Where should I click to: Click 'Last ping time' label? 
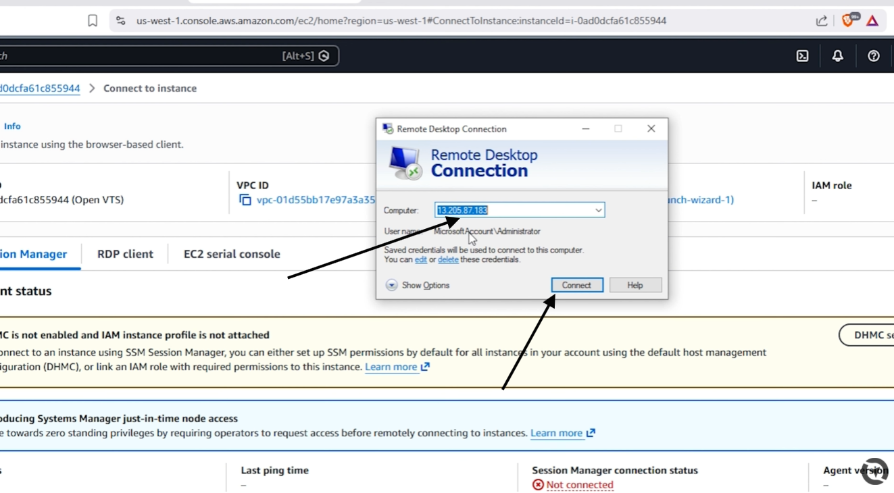coord(274,470)
